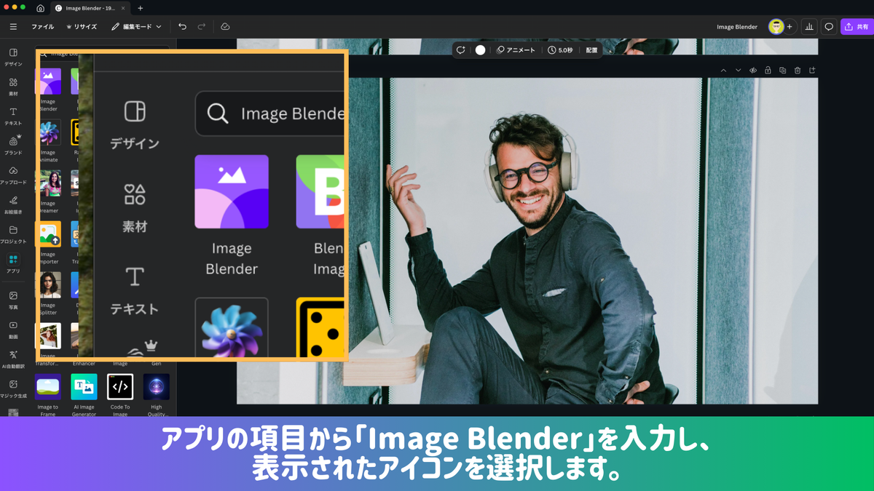Open the アップロード panel

(x=13, y=175)
